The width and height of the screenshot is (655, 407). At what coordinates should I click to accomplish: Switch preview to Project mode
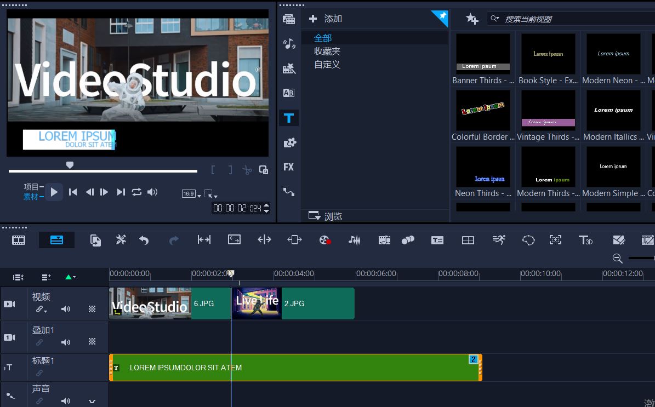(31, 187)
